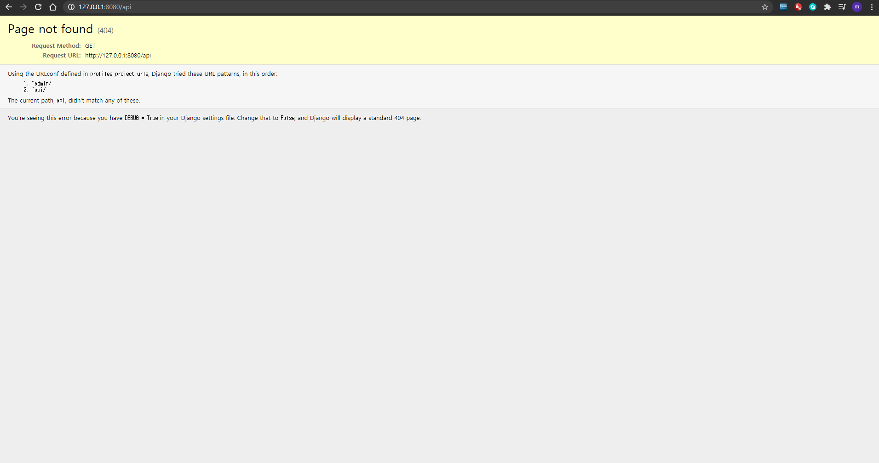Viewport: 879px width, 463px height.
Task: Click the forward navigation arrow
Action: 23,7
